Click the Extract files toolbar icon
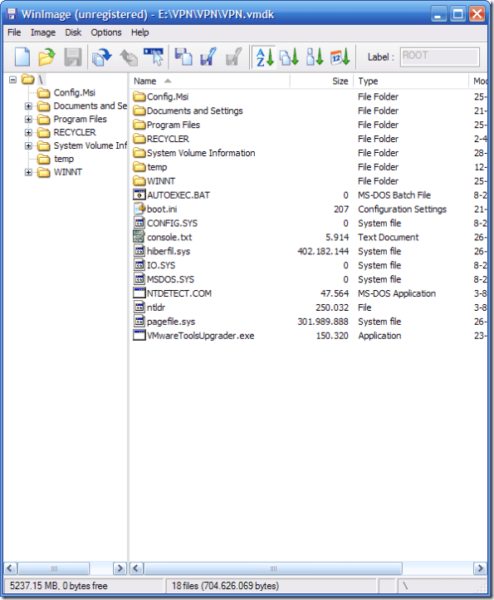 [x=208, y=57]
